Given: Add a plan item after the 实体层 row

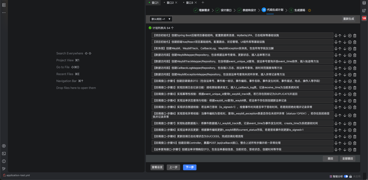Looking at the screenshot, I should coord(350,49).
